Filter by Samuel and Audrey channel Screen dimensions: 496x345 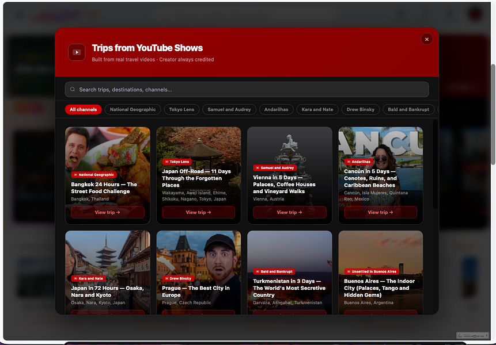coord(229,109)
